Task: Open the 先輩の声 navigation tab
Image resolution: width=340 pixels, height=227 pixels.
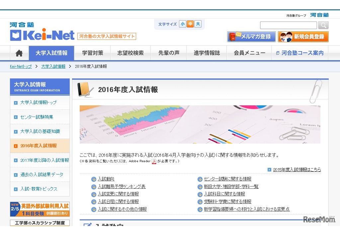Action: [x=169, y=53]
